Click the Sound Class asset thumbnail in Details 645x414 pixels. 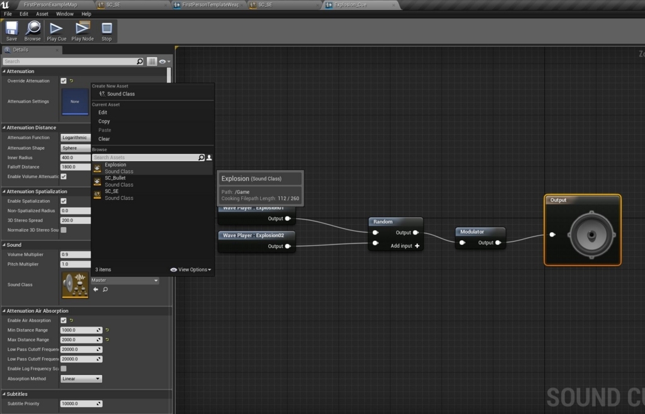pyautogui.click(x=75, y=284)
